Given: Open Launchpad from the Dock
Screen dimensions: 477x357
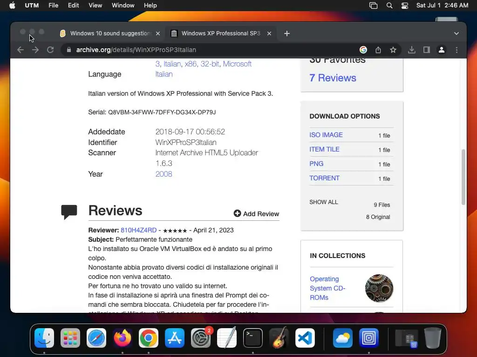Looking at the screenshot, I should (x=70, y=338).
